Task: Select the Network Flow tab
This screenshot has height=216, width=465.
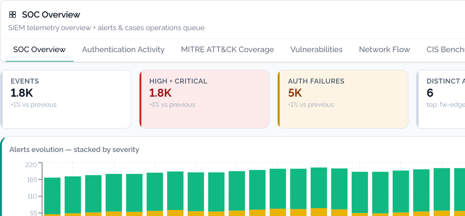Action: pyautogui.click(x=384, y=49)
